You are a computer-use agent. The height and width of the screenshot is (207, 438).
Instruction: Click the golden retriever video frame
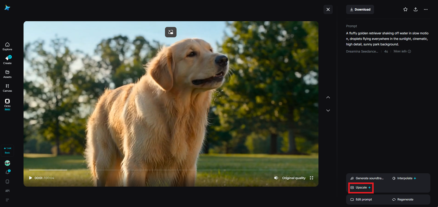(171, 104)
